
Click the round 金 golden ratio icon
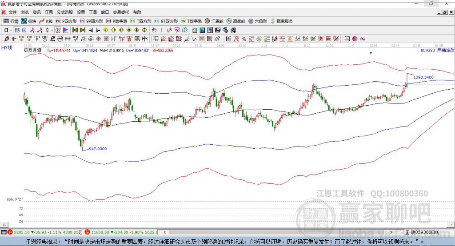[259, 39]
